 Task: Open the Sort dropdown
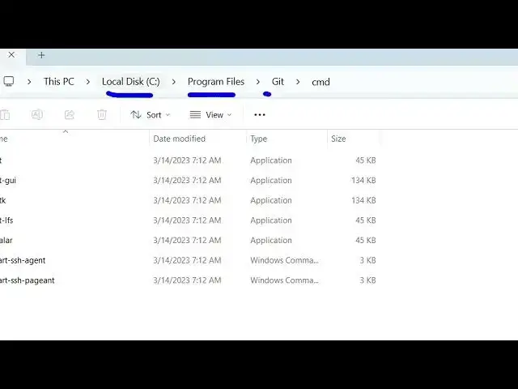click(x=151, y=115)
